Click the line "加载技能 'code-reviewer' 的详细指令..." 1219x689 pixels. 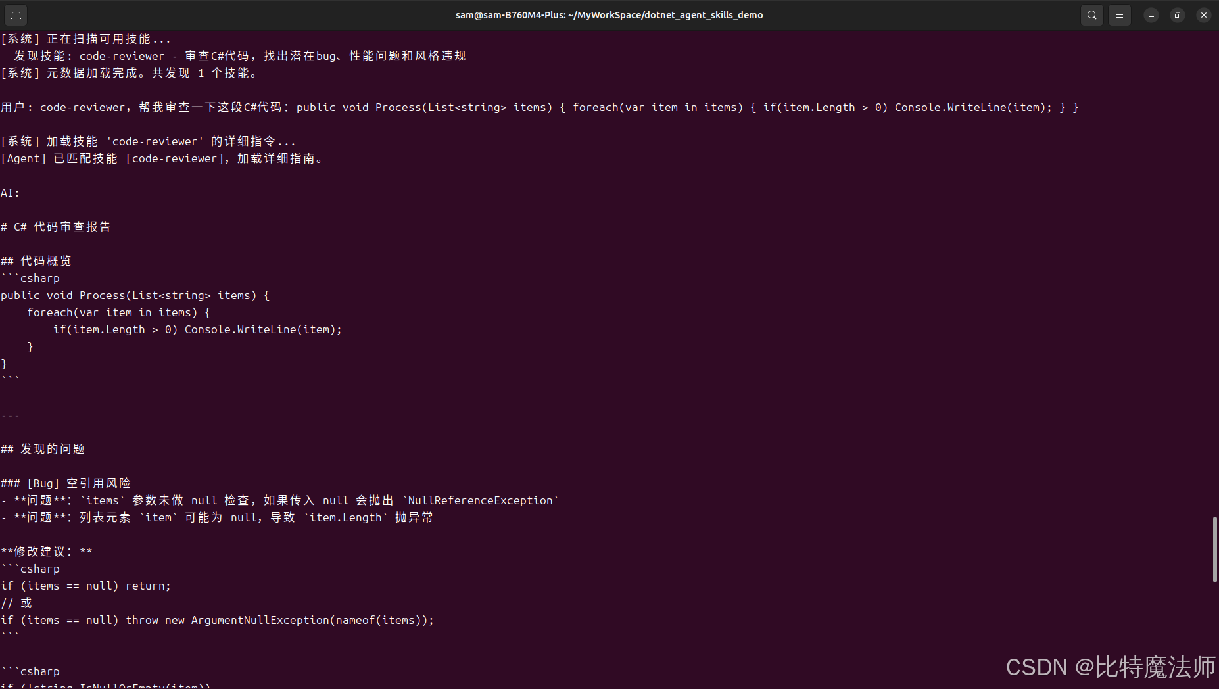point(148,141)
